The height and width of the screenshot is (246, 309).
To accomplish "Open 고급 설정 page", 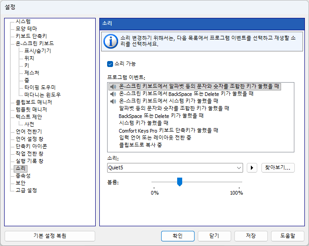I will [x=27, y=190].
